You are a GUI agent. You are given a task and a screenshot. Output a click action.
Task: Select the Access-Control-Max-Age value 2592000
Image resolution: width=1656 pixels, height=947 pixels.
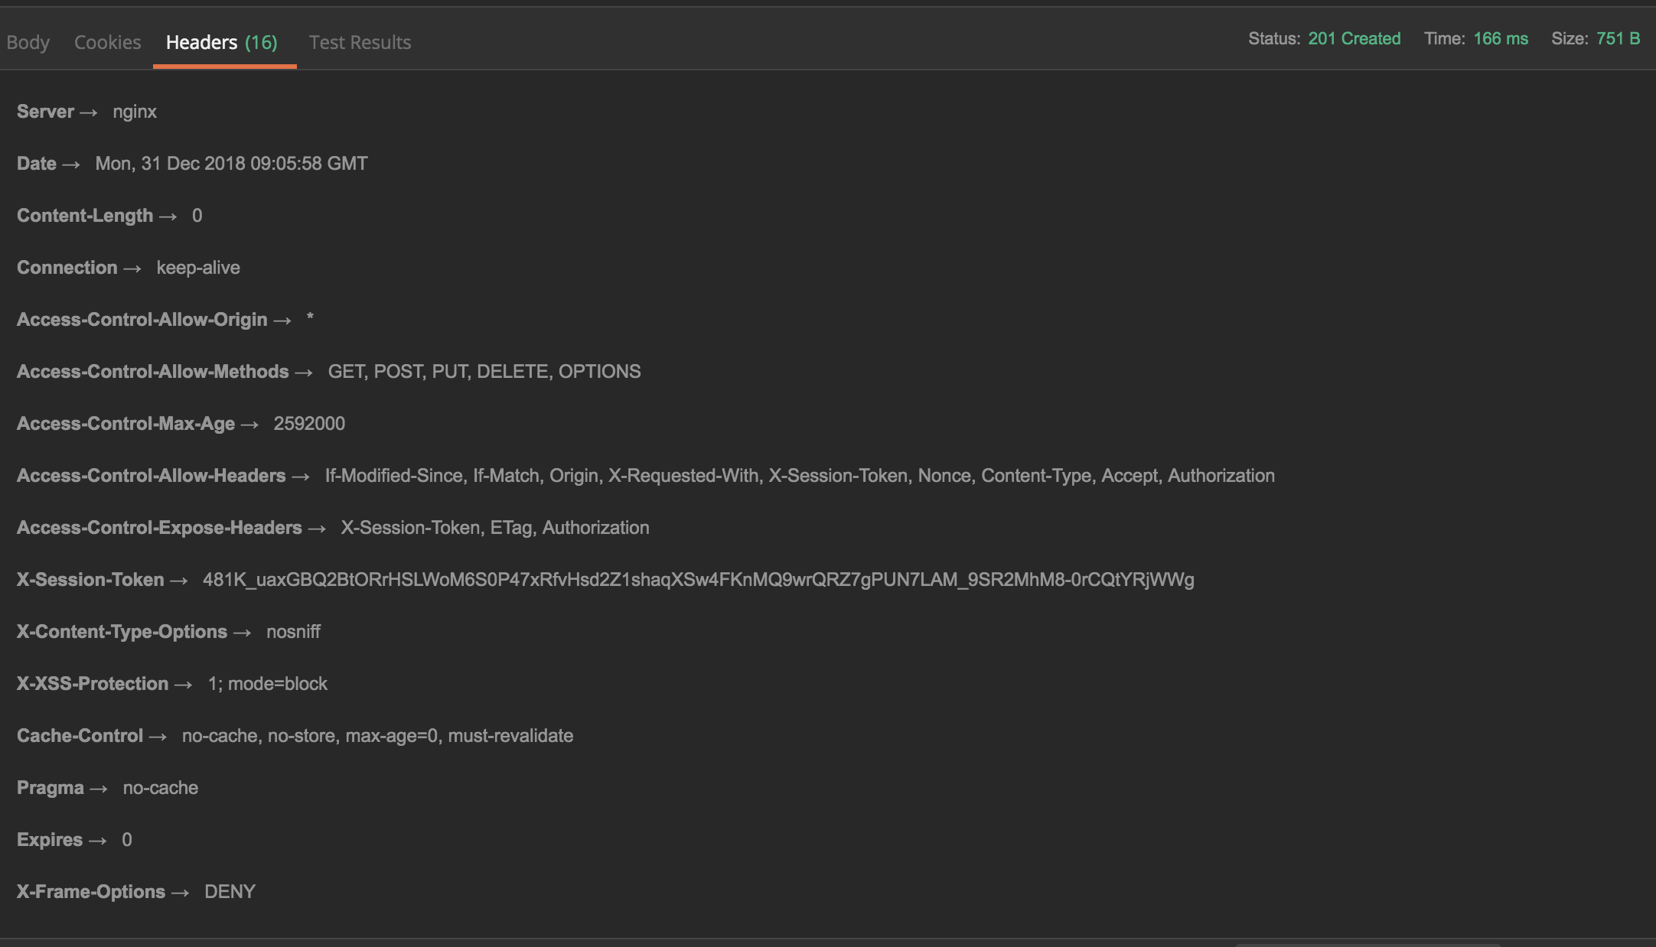click(308, 423)
